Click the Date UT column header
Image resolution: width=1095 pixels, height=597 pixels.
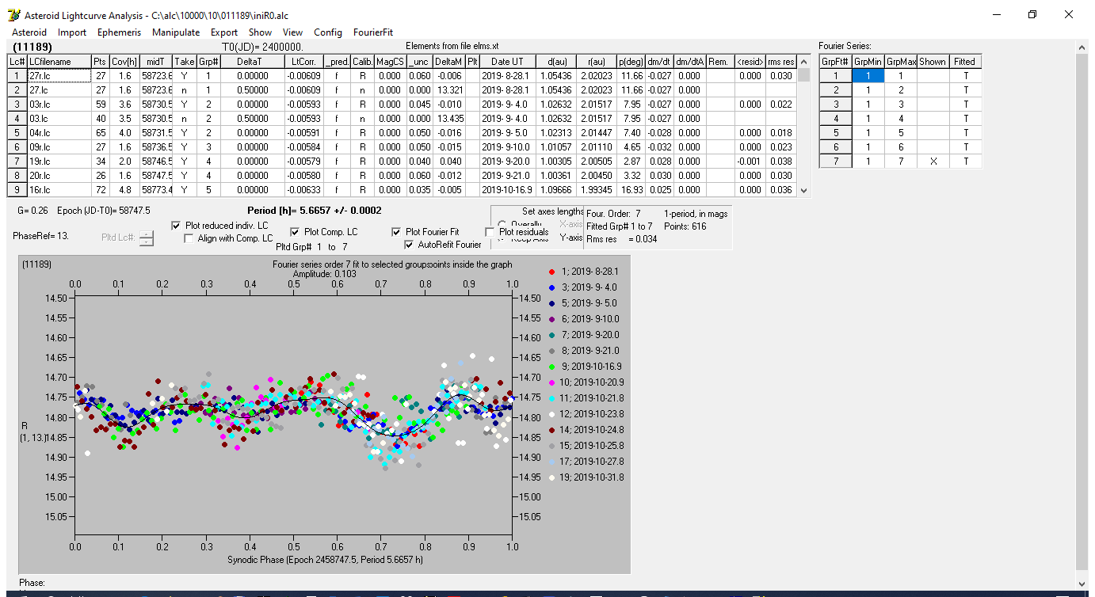tap(507, 62)
